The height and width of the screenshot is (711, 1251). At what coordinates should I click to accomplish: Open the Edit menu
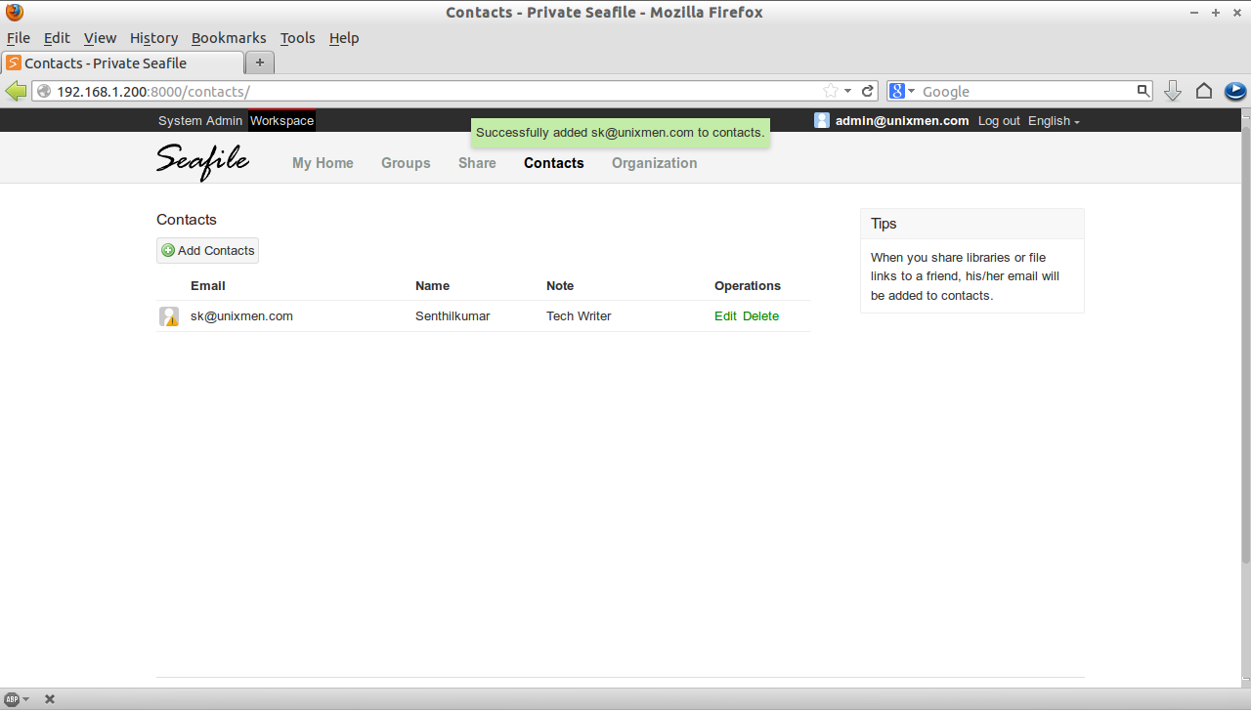tap(57, 38)
